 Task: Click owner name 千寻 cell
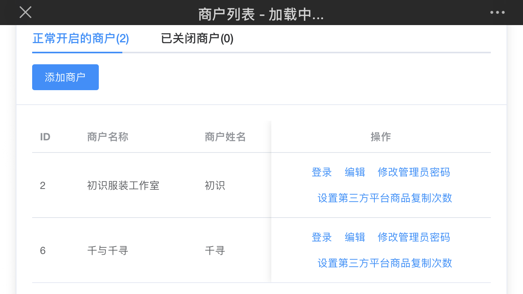[215, 250]
